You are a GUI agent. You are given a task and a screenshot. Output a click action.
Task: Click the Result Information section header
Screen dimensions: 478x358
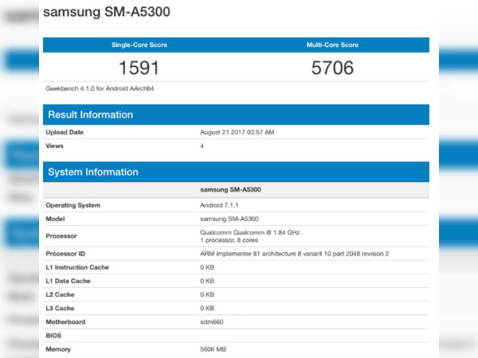coord(236,115)
